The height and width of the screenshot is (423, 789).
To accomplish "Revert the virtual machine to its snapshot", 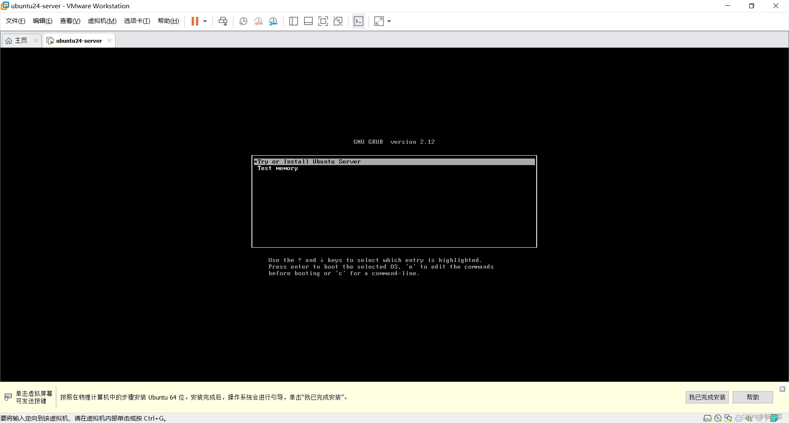I will coord(258,21).
